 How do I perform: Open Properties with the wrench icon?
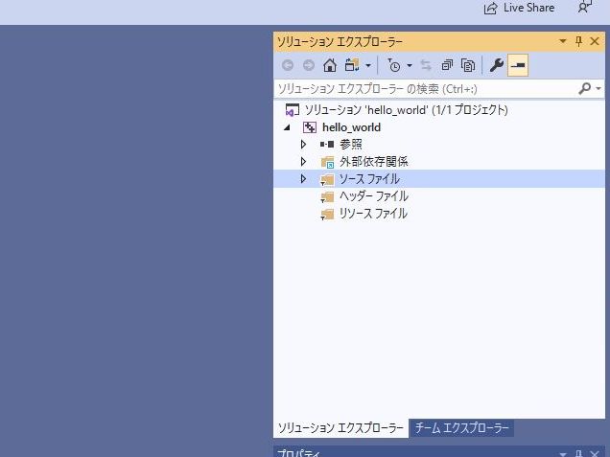pyautogui.click(x=496, y=65)
